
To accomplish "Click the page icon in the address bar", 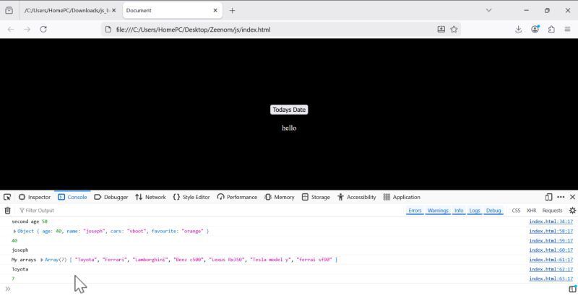I will point(108,30).
